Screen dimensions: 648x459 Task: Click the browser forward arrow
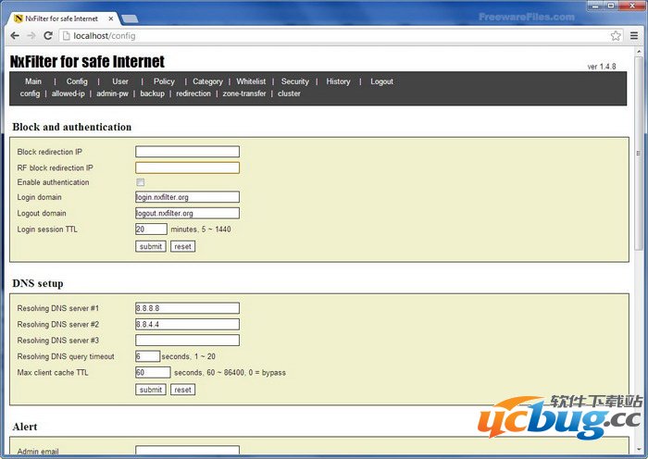(x=31, y=35)
